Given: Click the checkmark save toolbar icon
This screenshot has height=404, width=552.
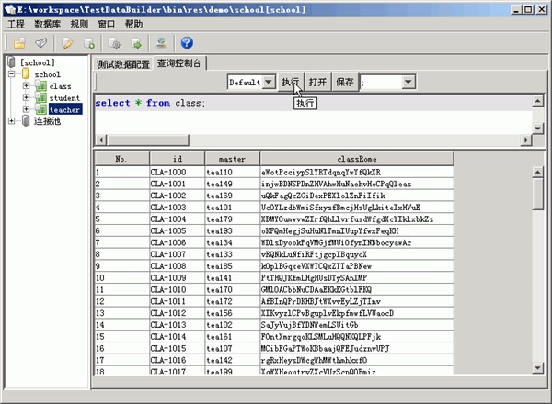Looking at the screenshot, I should click(40, 43).
